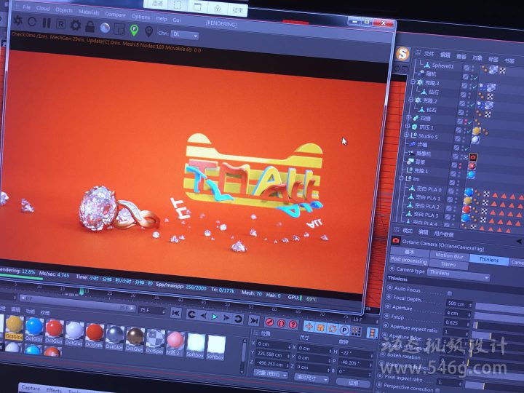Click the orange S logo icon
Screen dimensions: 524x393
402,54
